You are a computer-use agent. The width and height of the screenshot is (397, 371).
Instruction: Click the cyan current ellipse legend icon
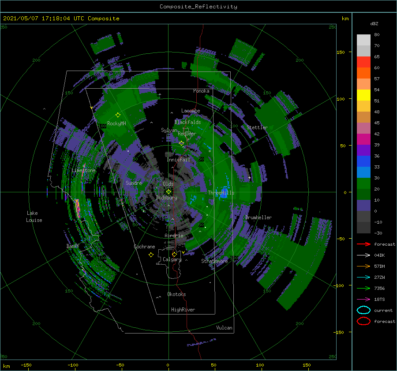click(363, 310)
